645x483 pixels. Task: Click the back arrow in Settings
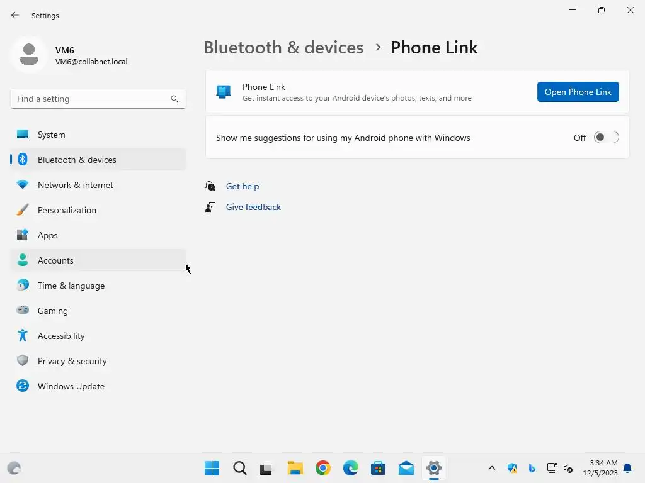point(15,15)
